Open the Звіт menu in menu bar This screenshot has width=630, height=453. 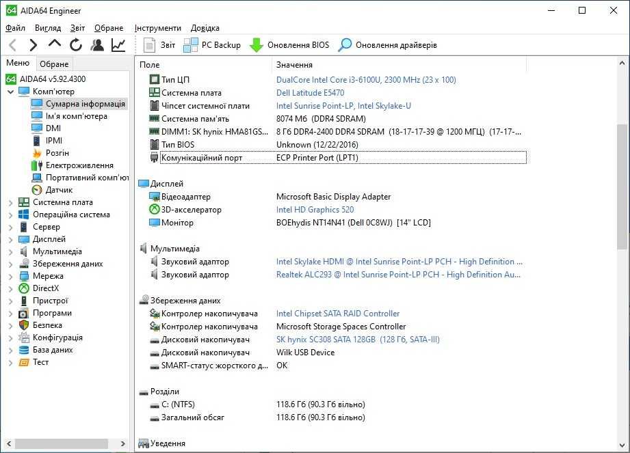coord(77,28)
